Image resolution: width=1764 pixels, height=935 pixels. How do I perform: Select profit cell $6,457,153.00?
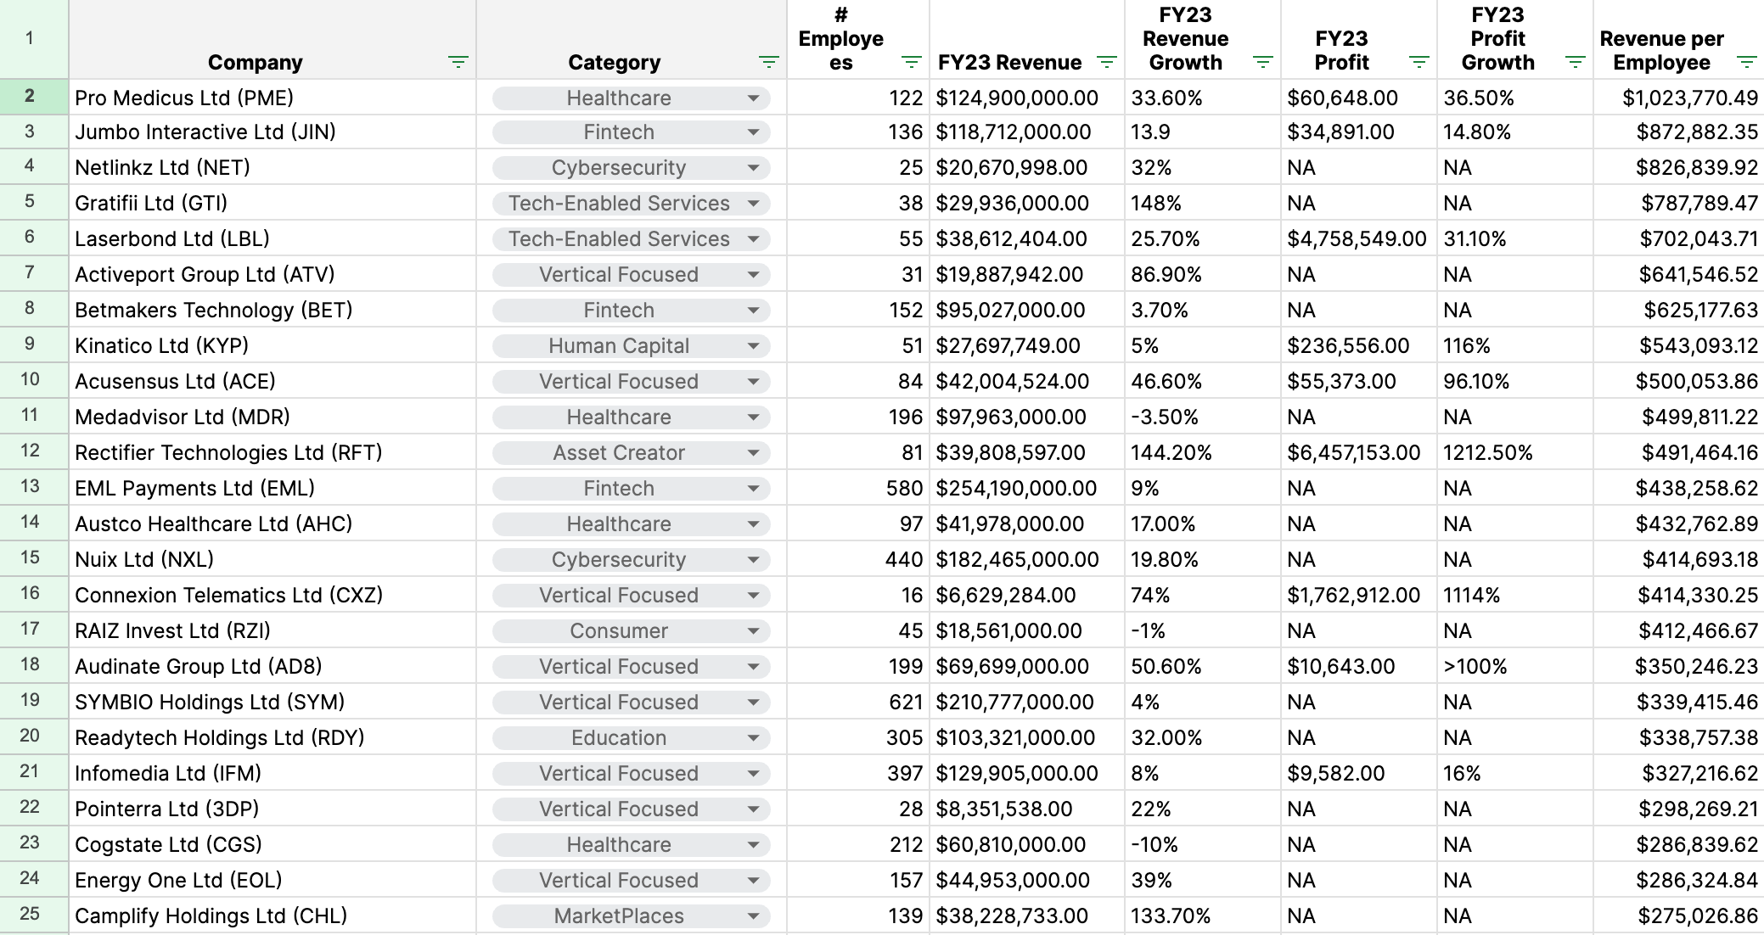pos(1359,453)
